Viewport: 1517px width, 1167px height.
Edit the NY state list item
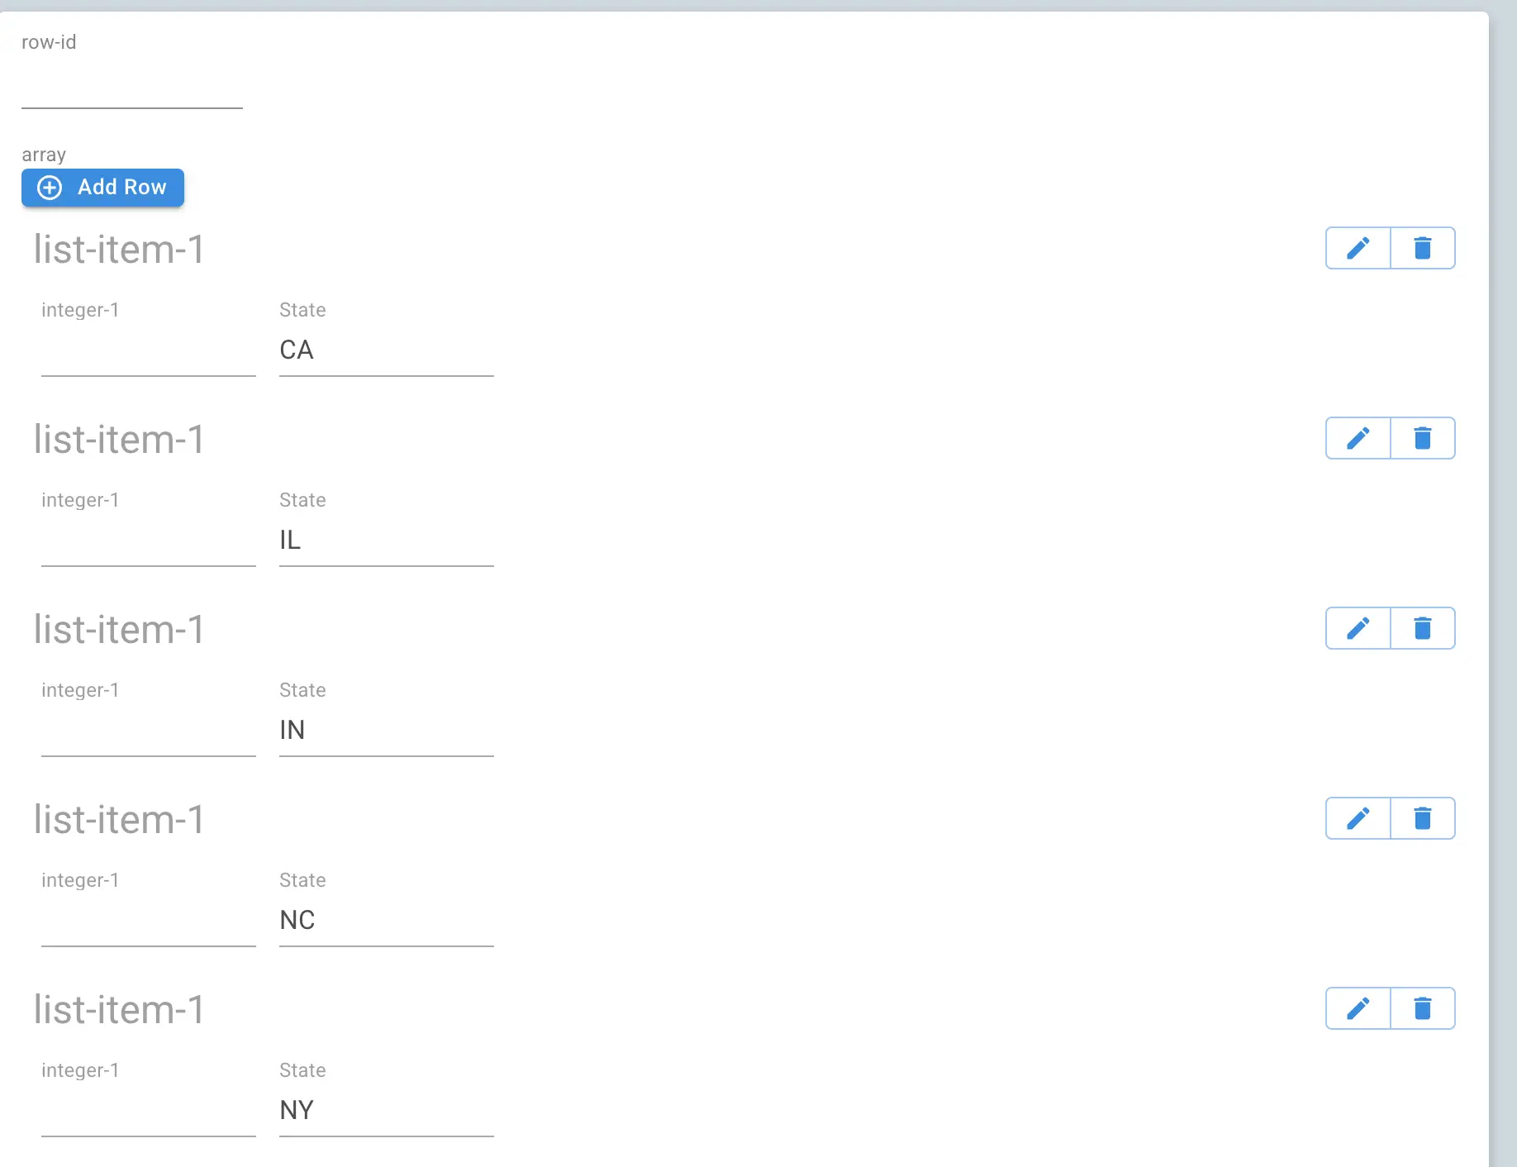pos(1357,1008)
